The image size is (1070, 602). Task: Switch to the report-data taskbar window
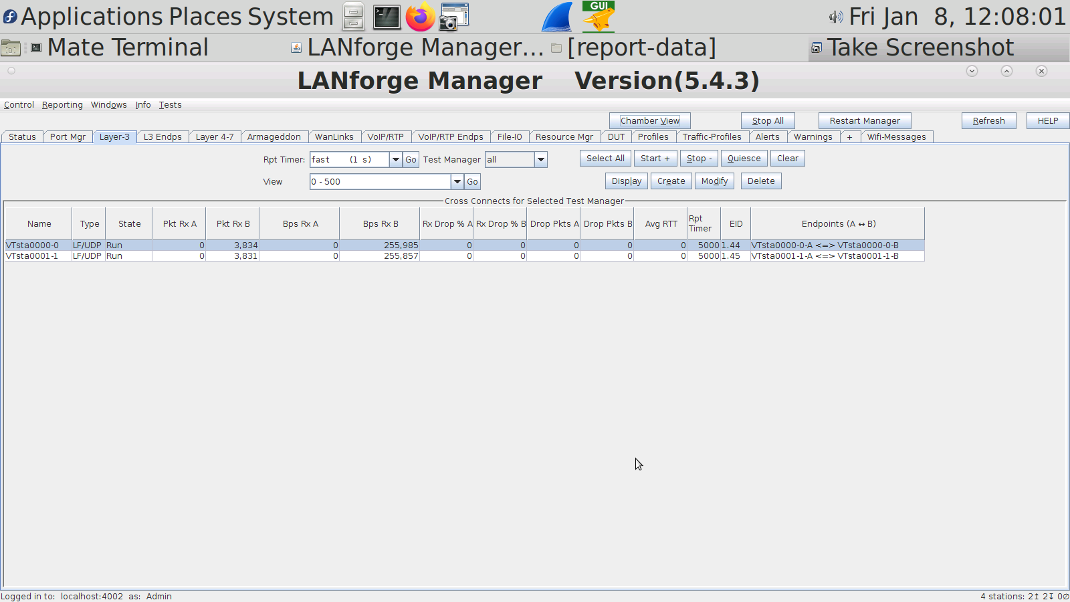click(x=633, y=47)
